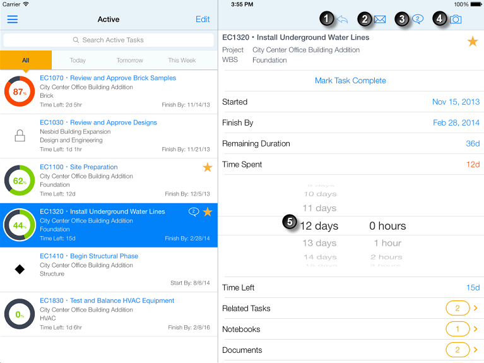Edit the Time Left 15d value
This screenshot has width=484, height=363.
pyautogui.click(x=473, y=288)
